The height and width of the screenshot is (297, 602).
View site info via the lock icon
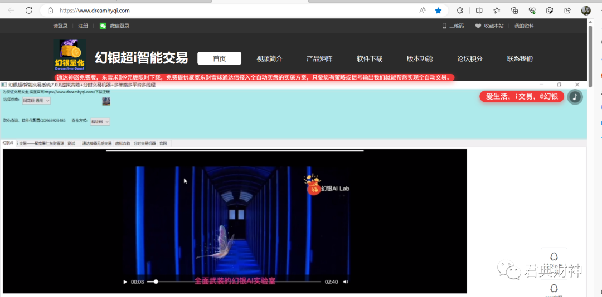pyautogui.click(x=50, y=11)
